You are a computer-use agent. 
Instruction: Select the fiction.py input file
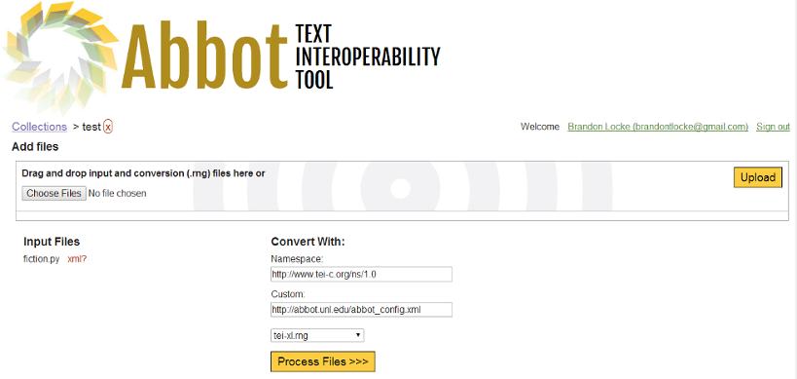click(x=42, y=258)
